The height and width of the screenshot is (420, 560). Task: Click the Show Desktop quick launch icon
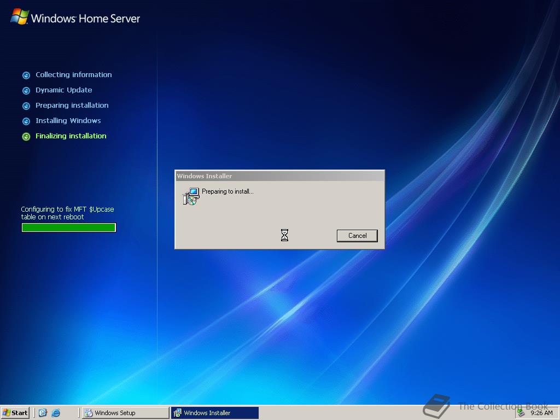click(x=43, y=413)
